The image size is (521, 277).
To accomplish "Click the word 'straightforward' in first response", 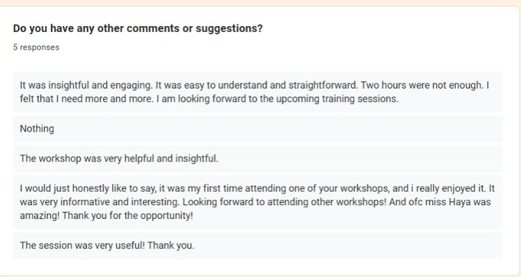I will pos(323,85).
